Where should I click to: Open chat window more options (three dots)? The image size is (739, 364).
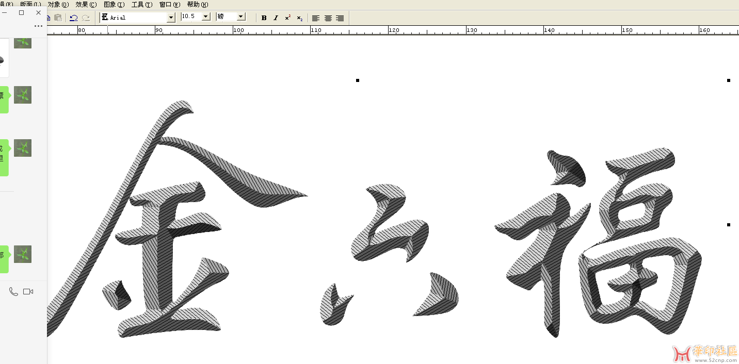pyautogui.click(x=39, y=26)
